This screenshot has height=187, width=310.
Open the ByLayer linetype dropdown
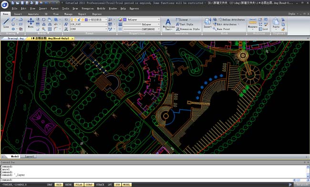(x=159, y=24)
